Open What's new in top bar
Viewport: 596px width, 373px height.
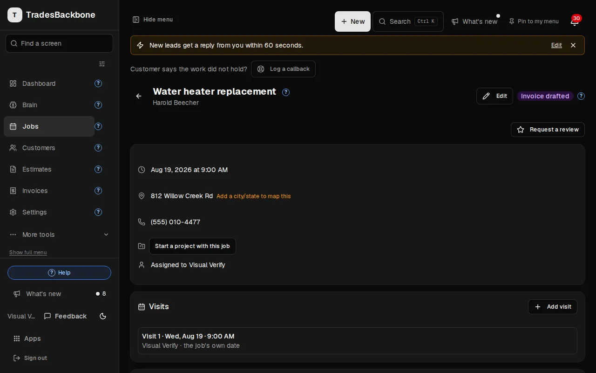coord(474,21)
